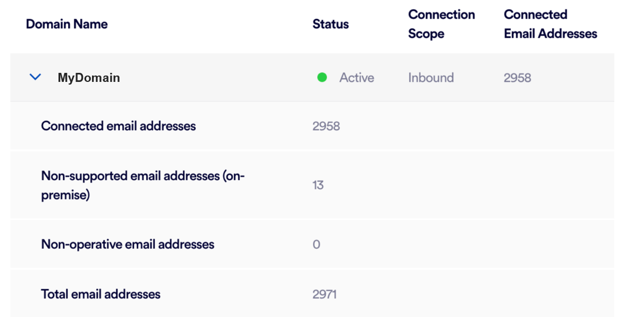This screenshot has width=626, height=326.
Task: Select the Non-operative email addresses label
Action: [x=128, y=245]
